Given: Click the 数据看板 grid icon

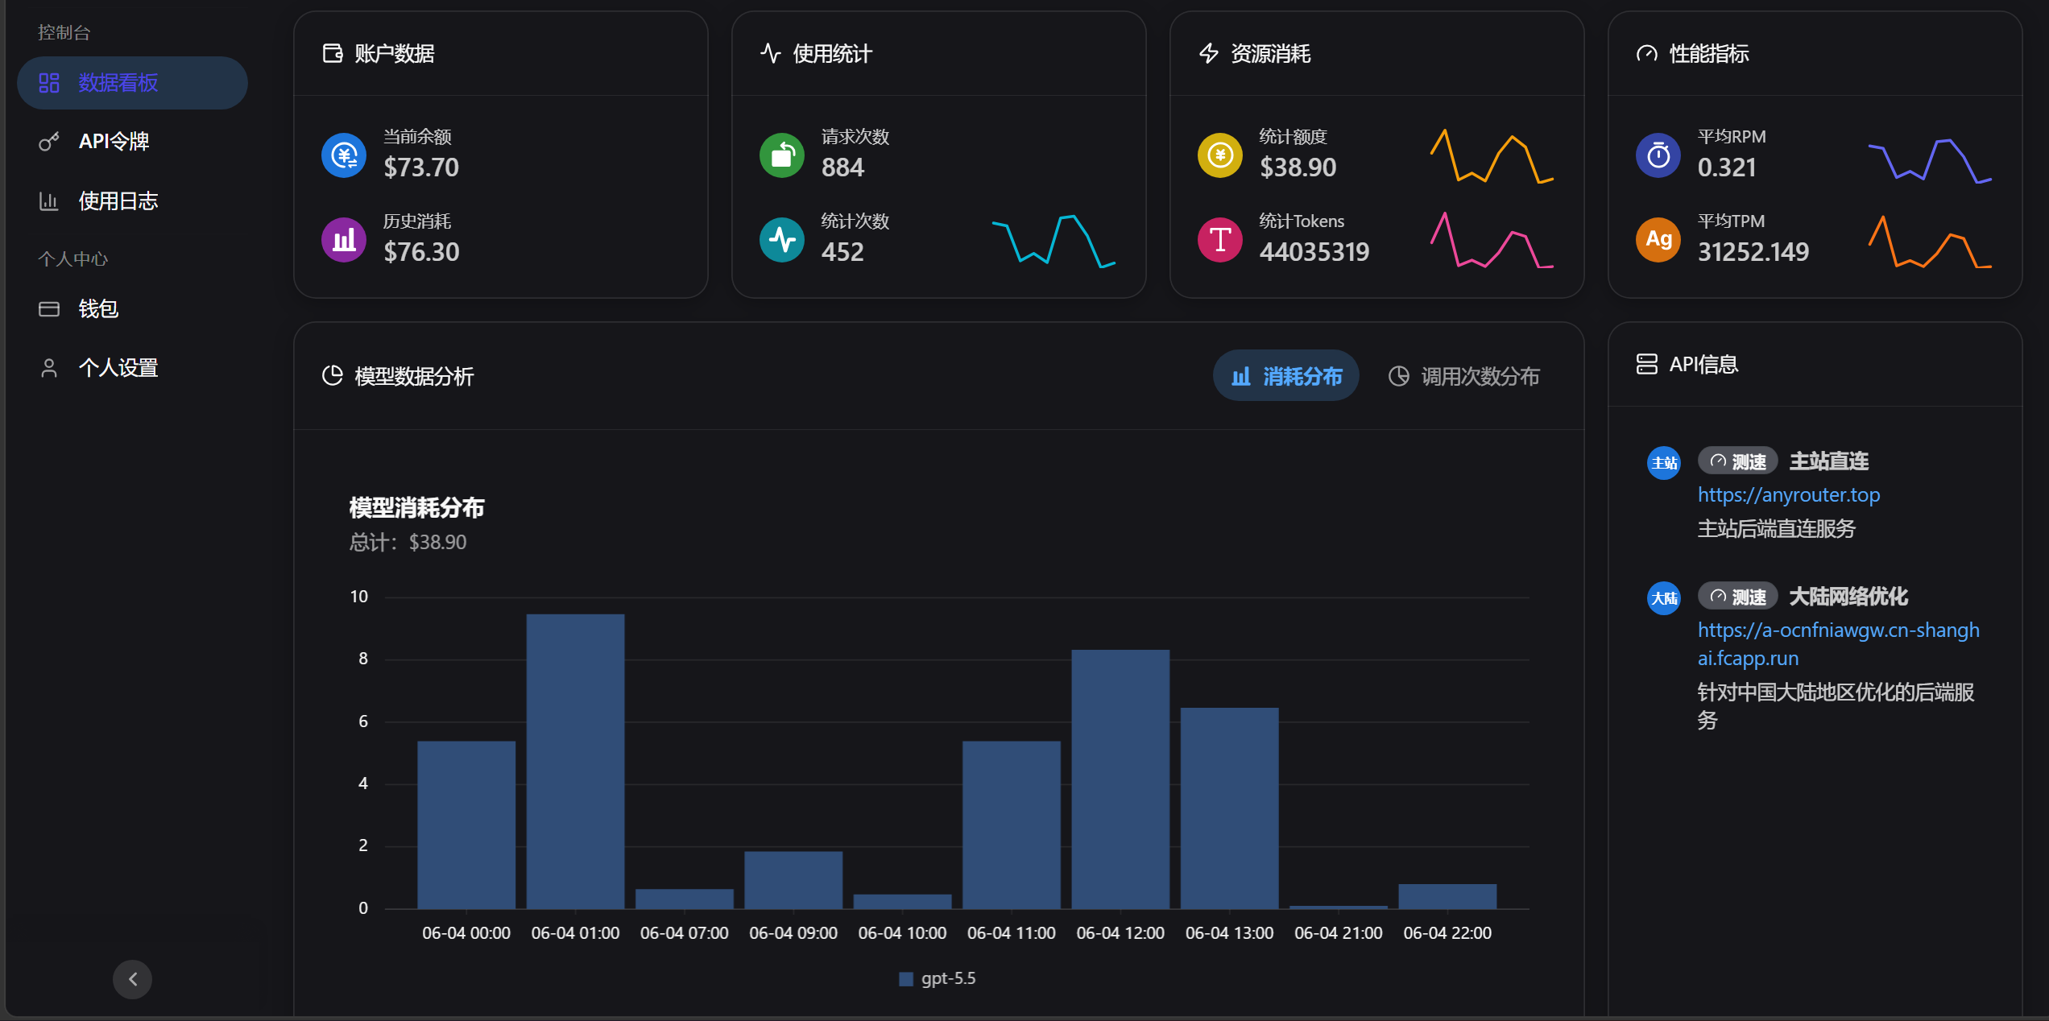Looking at the screenshot, I should click(49, 83).
